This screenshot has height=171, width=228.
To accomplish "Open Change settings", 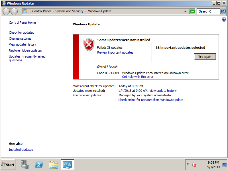I will [x=20, y=38].
